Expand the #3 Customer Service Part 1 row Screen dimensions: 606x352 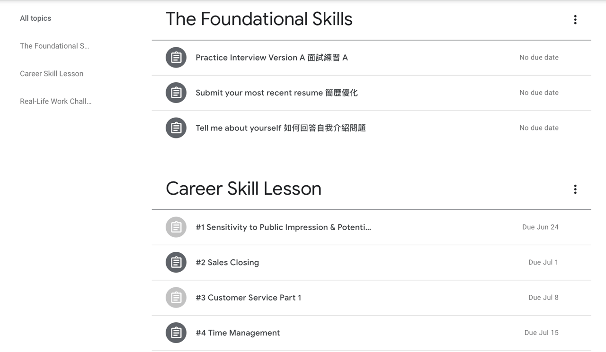click(x=331, y=298)
